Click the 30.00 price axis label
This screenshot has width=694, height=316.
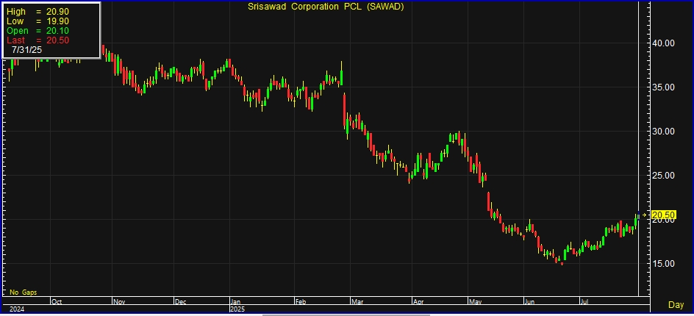pos(663,132)
